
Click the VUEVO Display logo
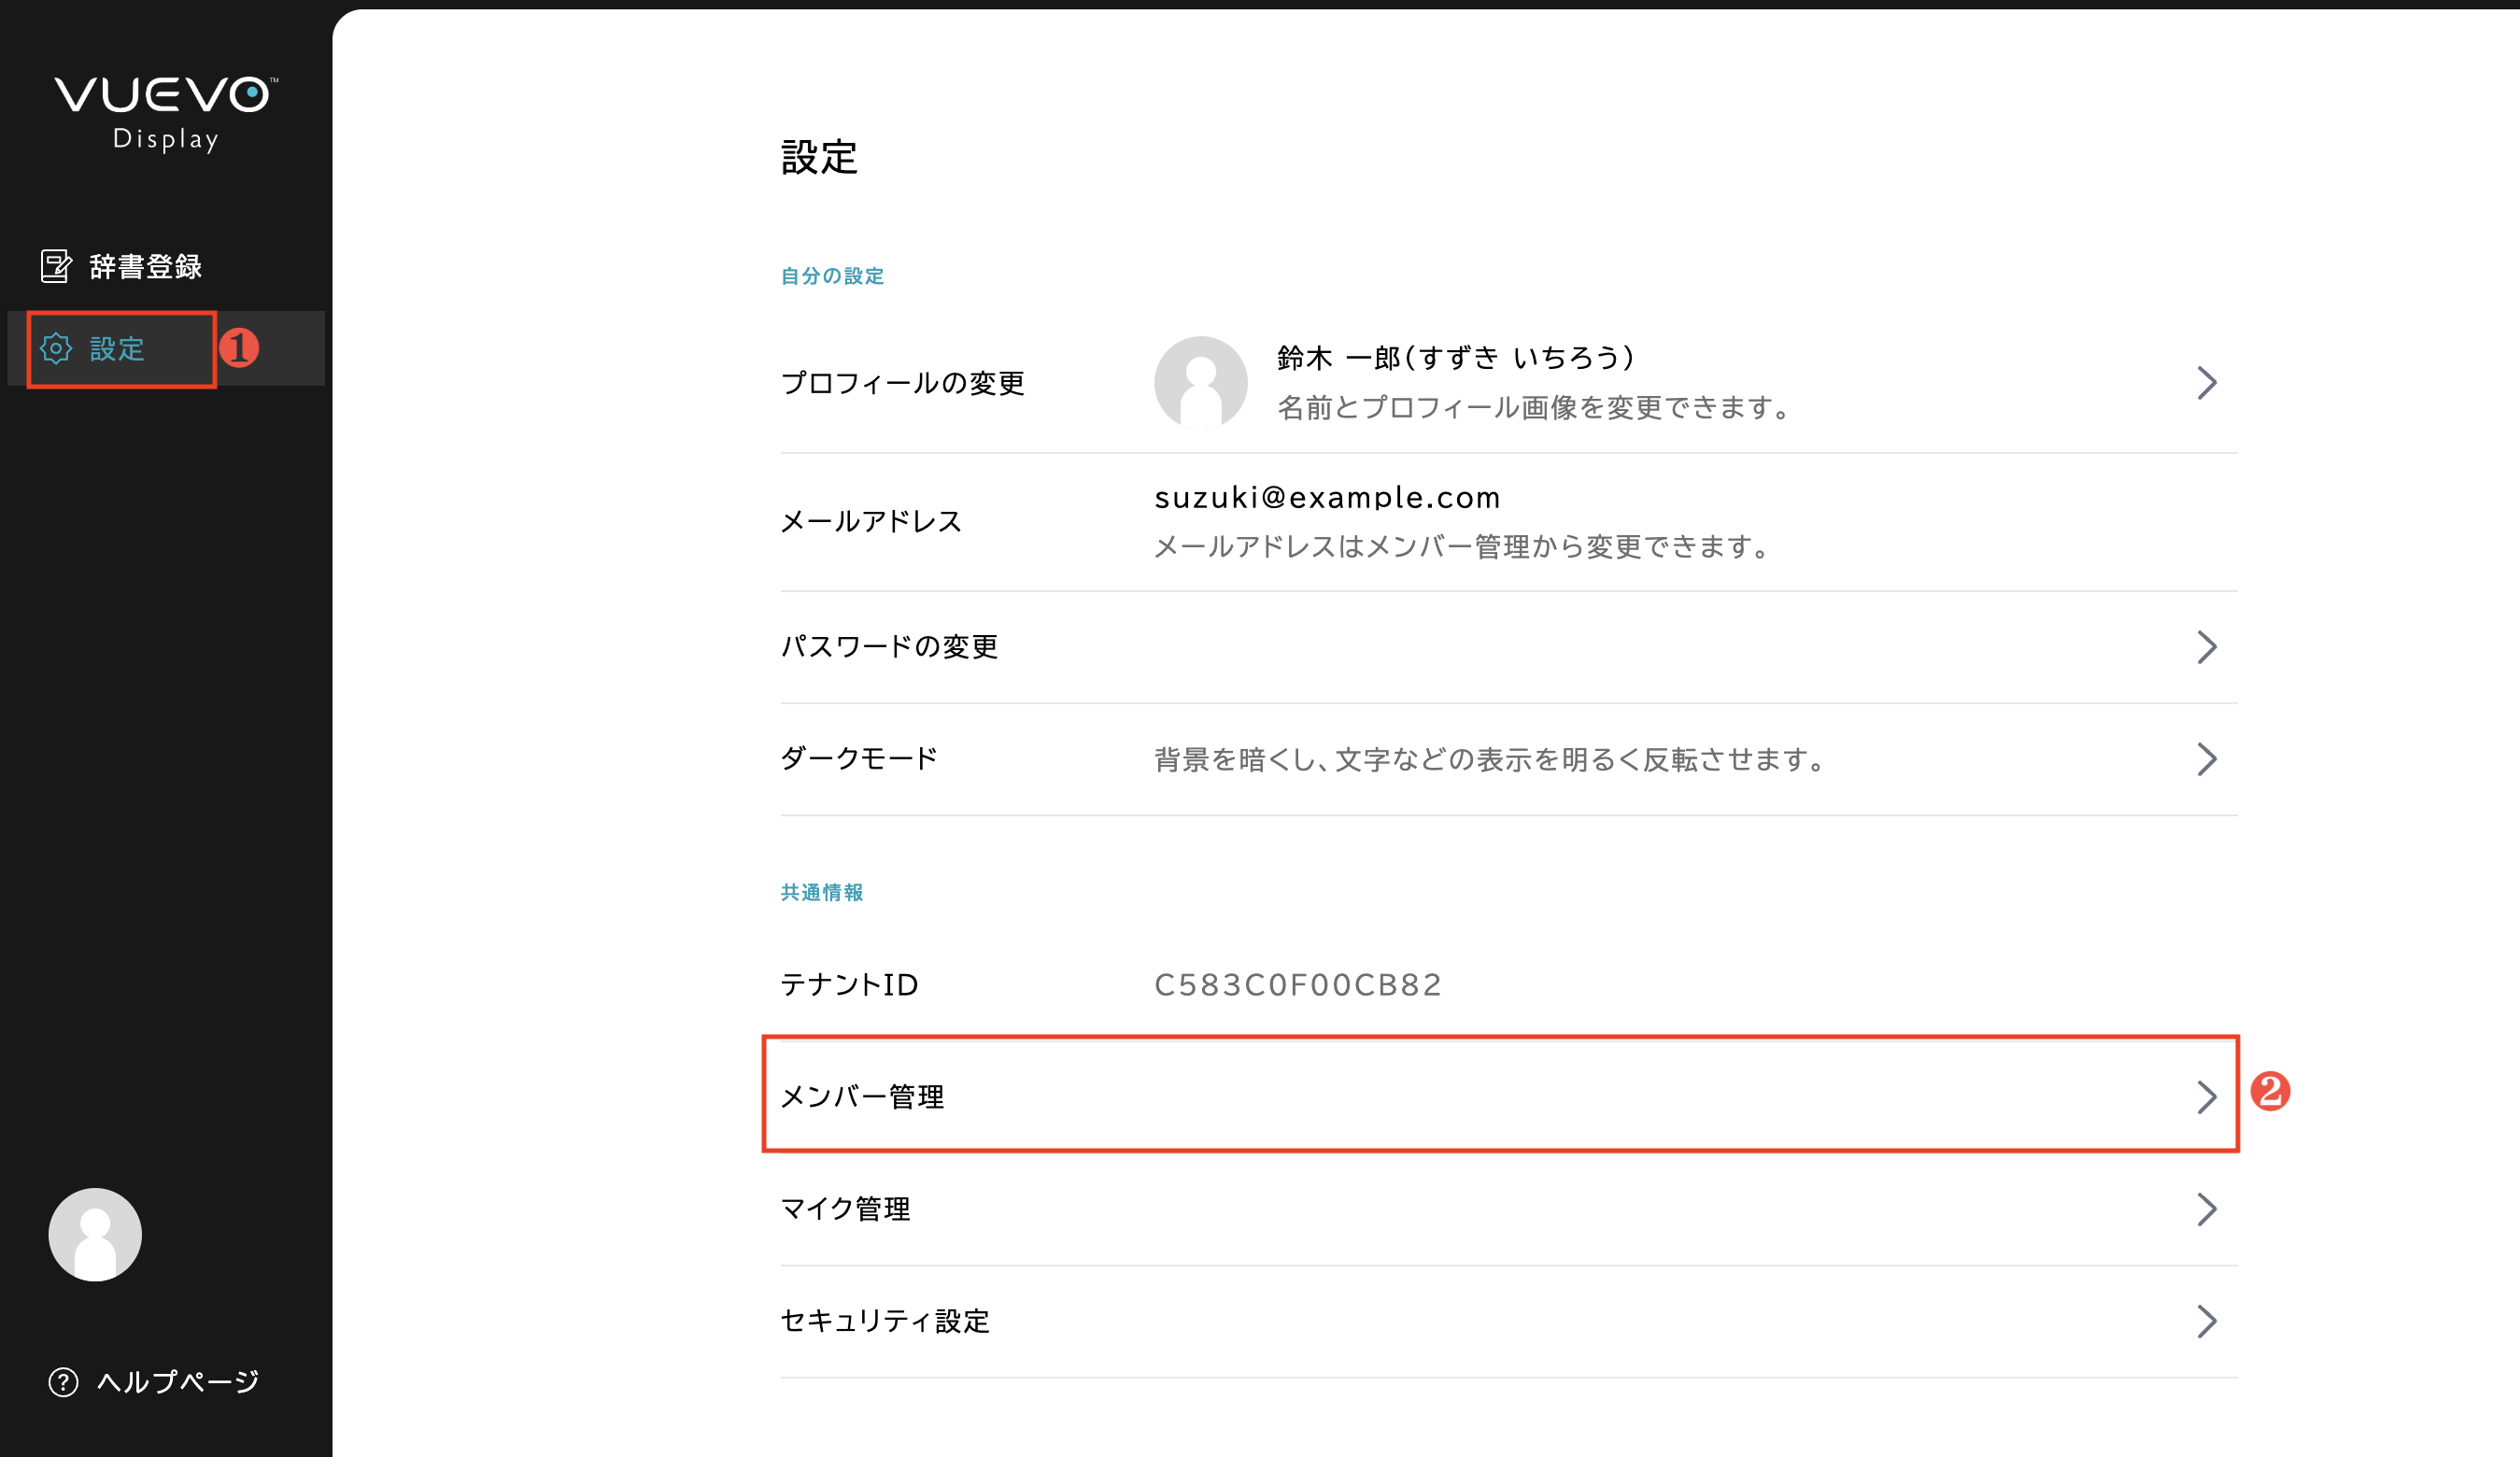point(166,112)
